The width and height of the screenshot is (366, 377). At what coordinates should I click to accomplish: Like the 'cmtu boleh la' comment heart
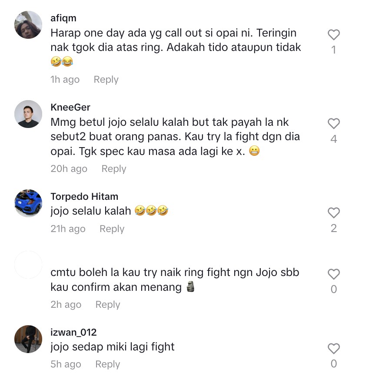(333, 274)
